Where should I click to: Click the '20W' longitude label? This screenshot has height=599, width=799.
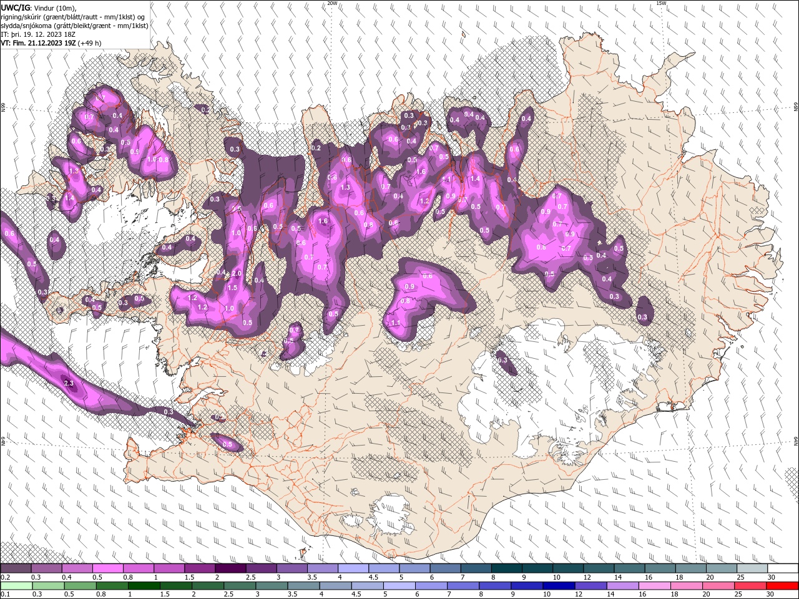pos(332,3)
